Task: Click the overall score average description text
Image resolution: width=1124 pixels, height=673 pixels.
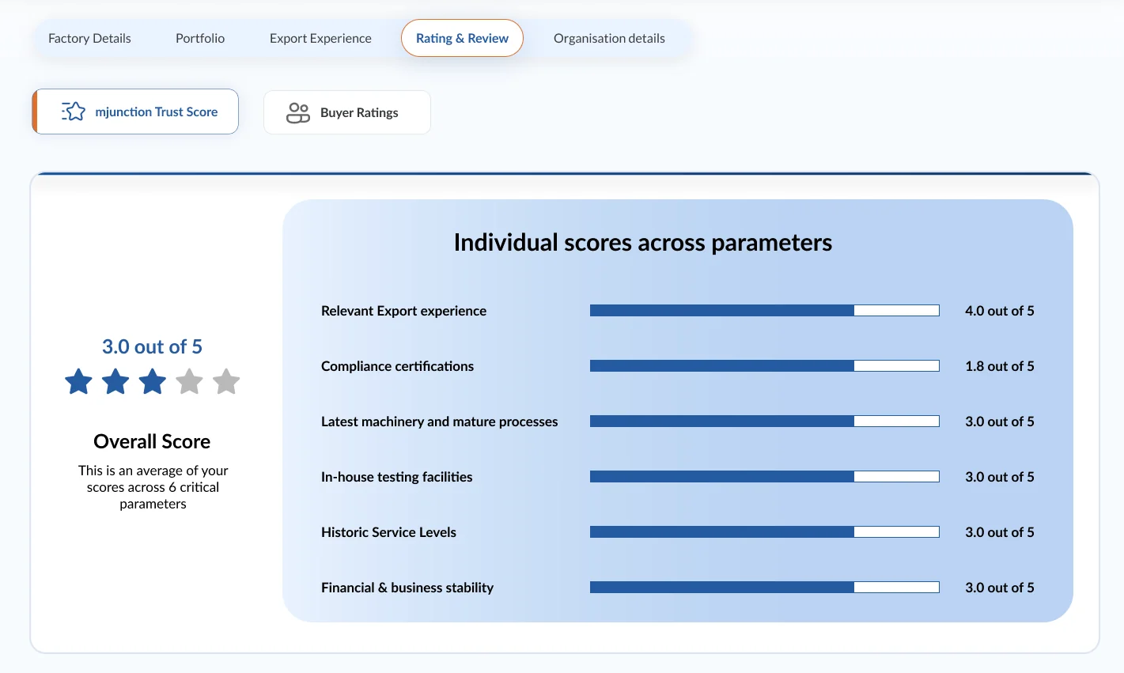Action: (x=153, y=487)
